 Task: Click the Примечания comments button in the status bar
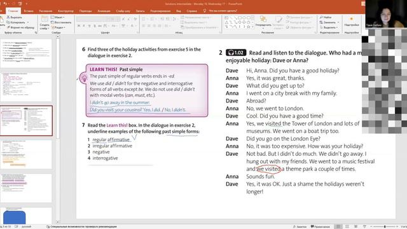click(x=321, y=226)
